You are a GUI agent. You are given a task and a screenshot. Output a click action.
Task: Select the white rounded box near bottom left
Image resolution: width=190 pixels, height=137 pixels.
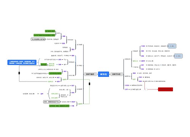52,102
